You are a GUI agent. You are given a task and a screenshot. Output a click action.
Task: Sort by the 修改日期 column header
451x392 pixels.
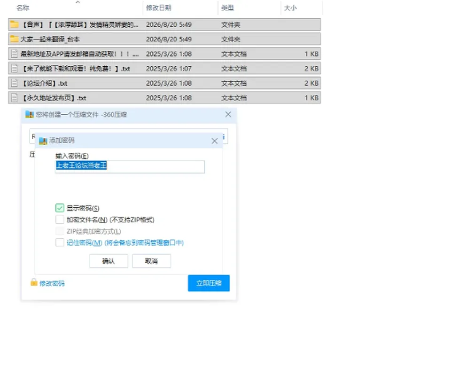point(158,8)
